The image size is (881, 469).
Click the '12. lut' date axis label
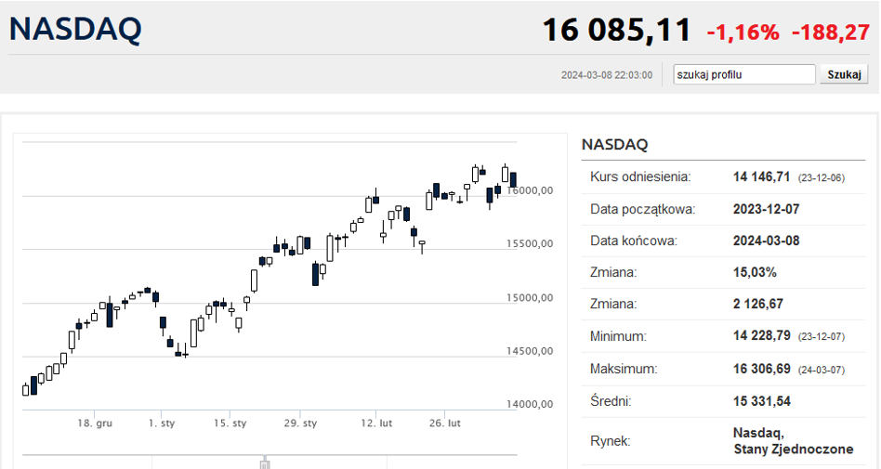376,423
